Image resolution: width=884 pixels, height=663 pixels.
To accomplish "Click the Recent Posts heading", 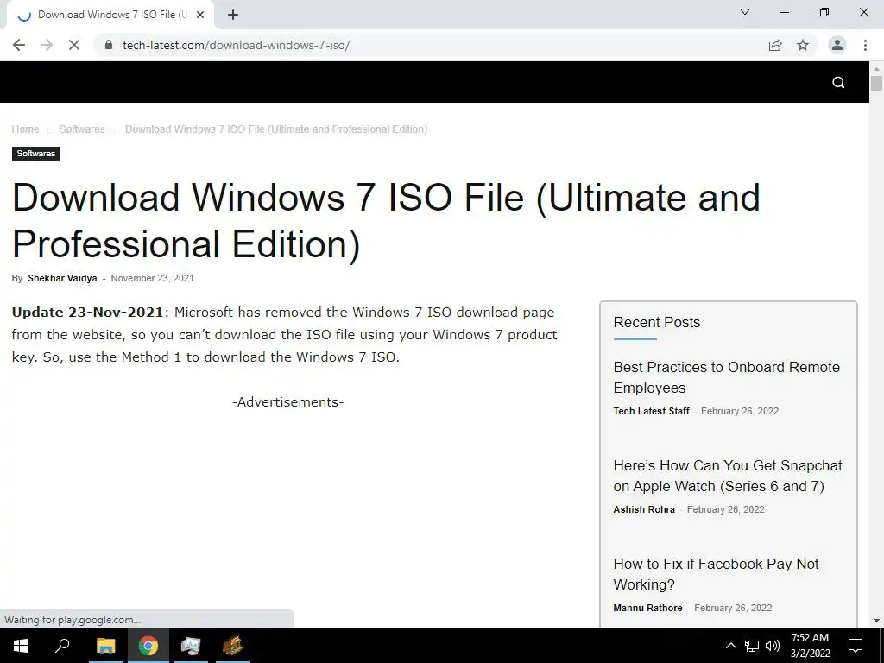I will point(657,322).
